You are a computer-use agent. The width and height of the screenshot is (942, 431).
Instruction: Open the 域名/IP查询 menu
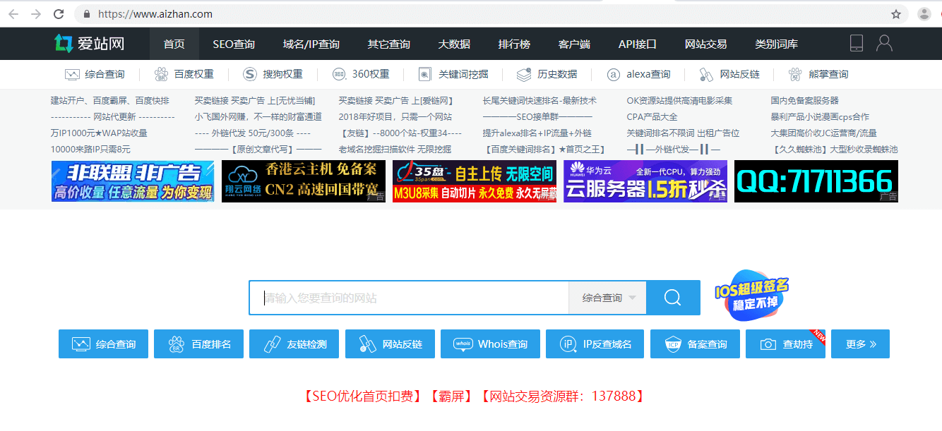[x=311, y=44]
